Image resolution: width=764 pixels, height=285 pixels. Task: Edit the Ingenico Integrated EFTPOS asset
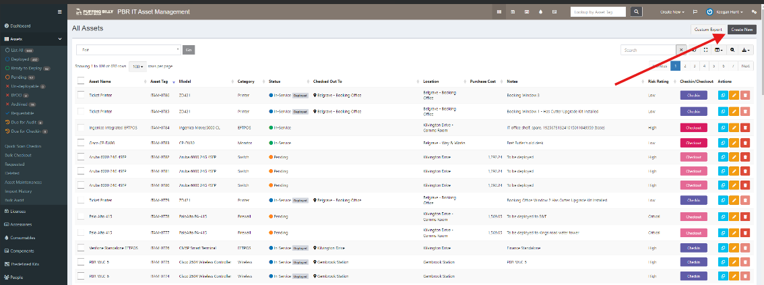point(734,127)
